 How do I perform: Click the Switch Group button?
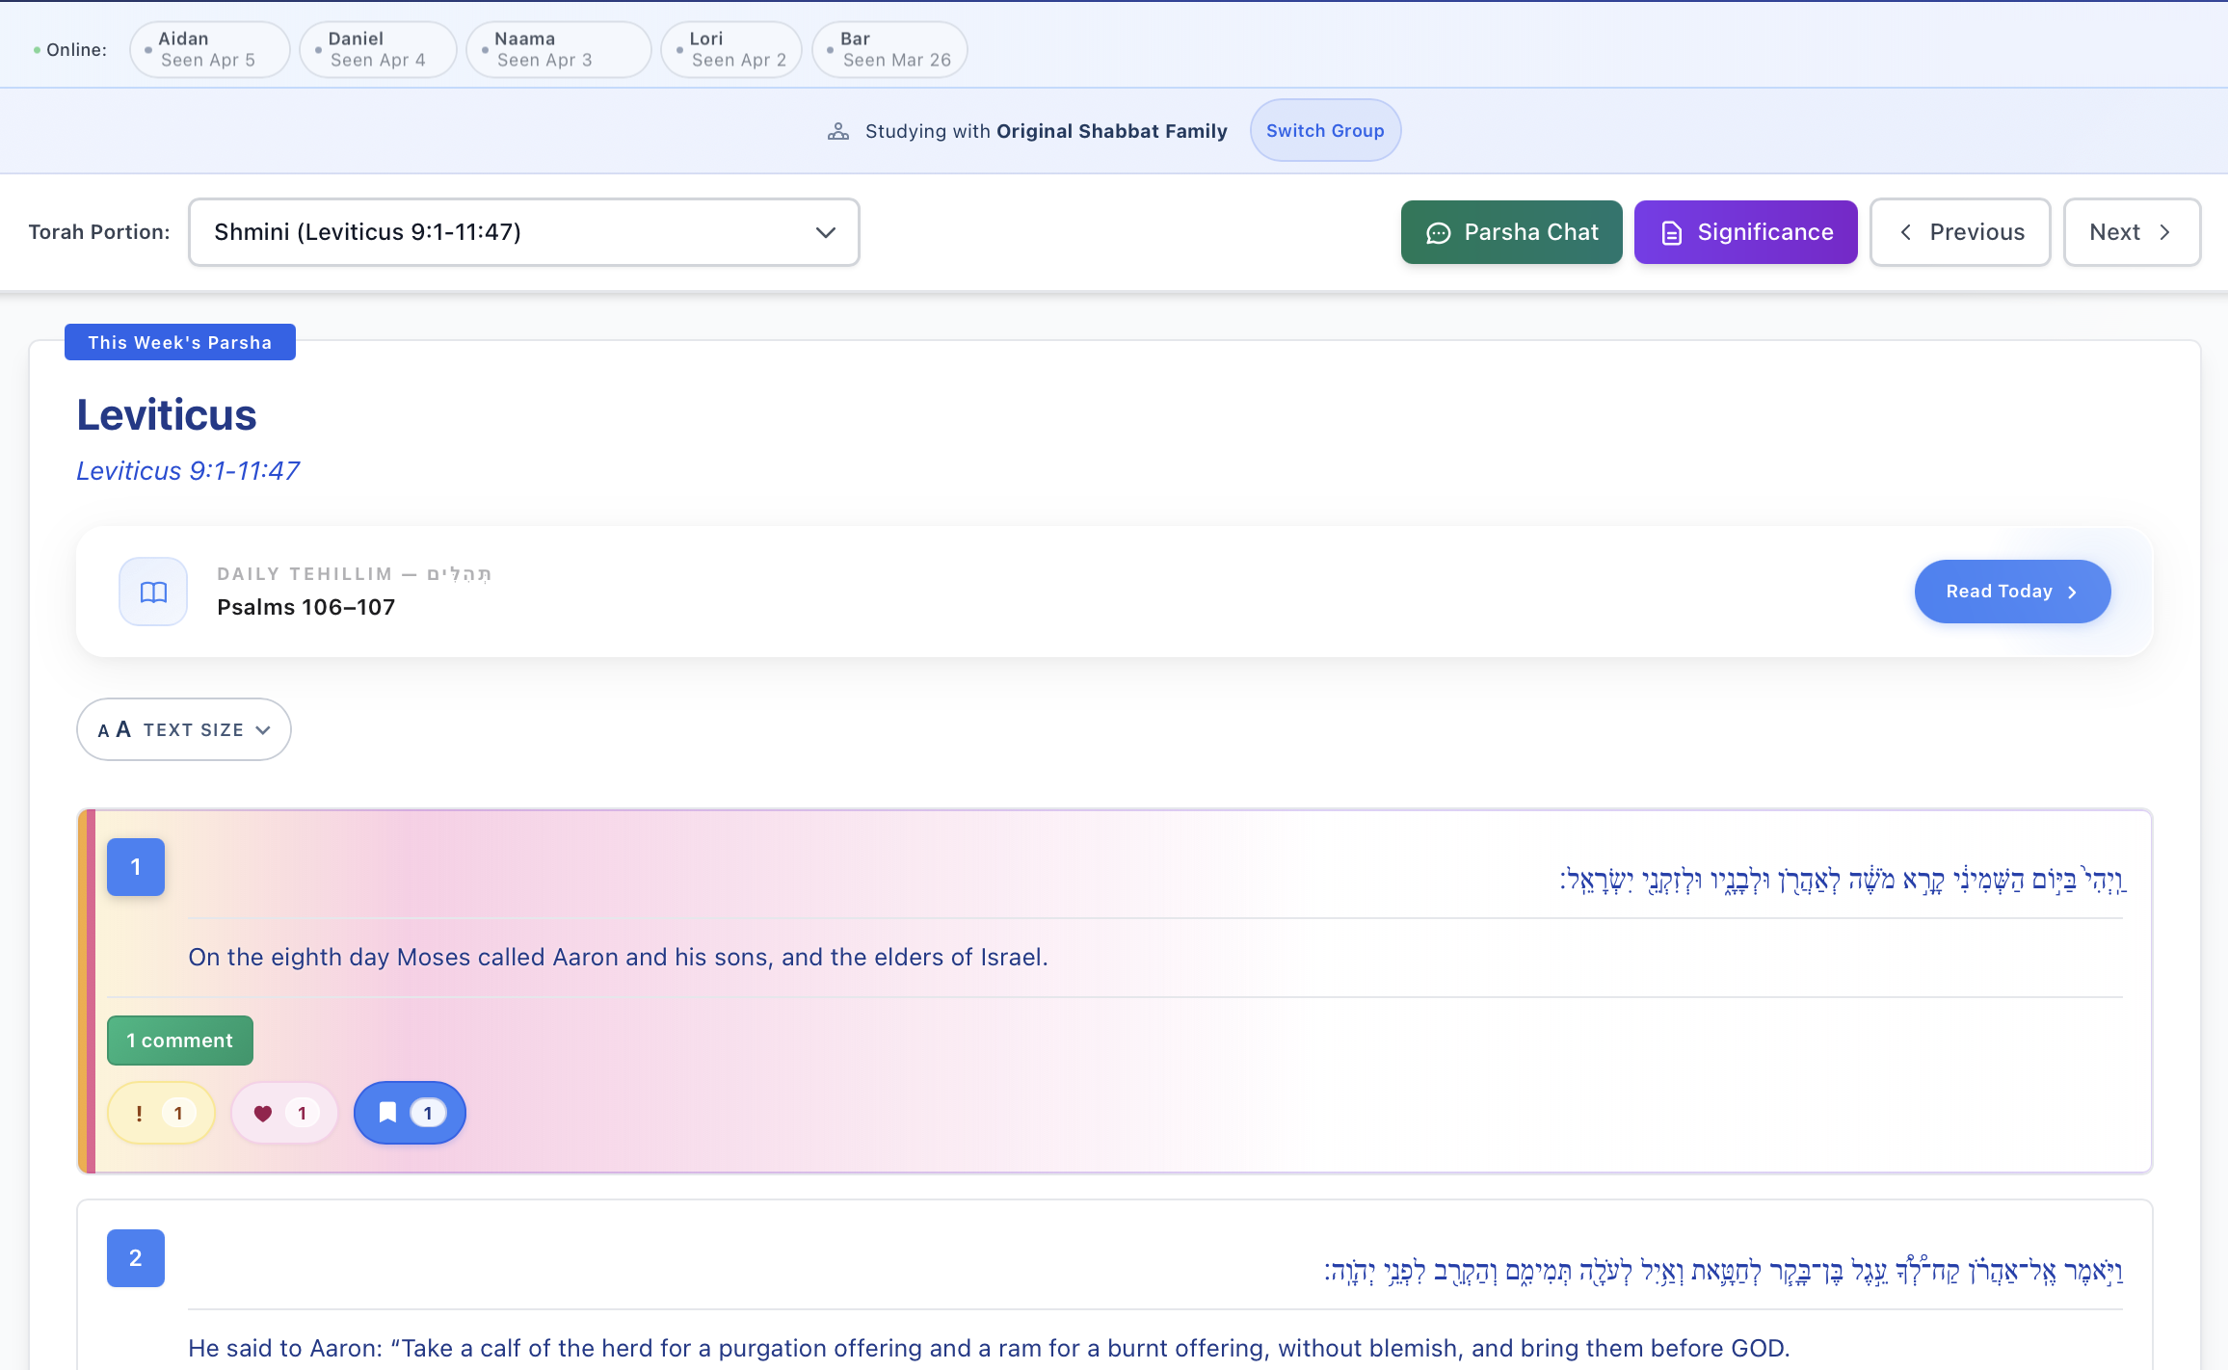[1325, 130]
